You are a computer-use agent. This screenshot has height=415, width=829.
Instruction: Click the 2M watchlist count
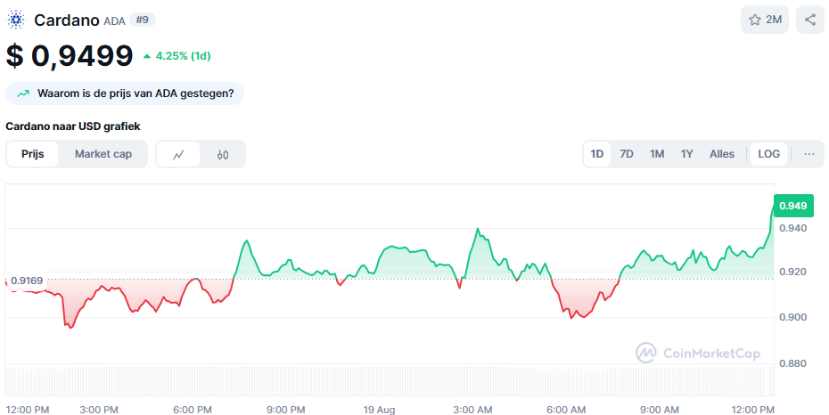pyautogui.click(x=774, y=20)
